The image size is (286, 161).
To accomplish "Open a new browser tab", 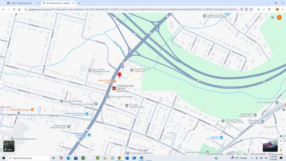I will pyautogui.click(x=79, y=3).
